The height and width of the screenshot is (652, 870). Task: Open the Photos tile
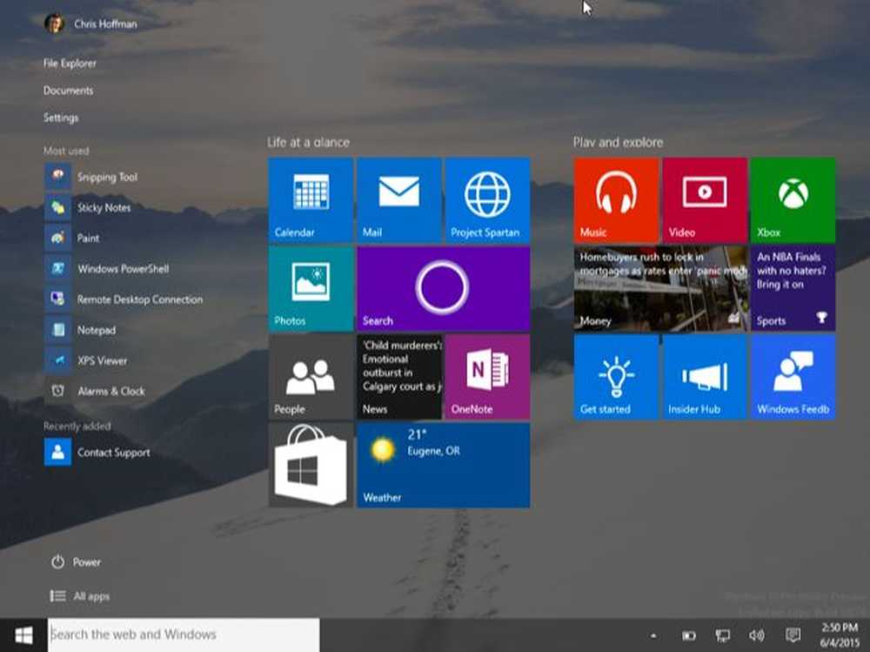(x=311, y=289)
